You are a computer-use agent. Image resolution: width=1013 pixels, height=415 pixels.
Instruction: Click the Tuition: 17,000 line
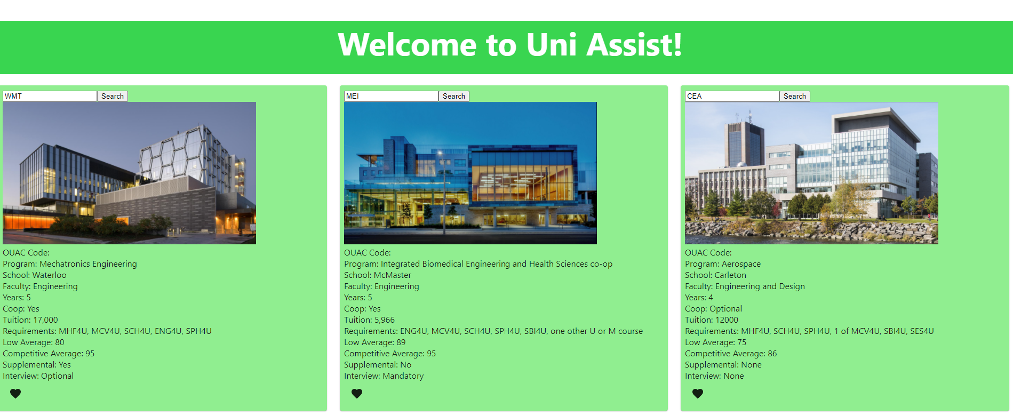(x=30, y=320)
